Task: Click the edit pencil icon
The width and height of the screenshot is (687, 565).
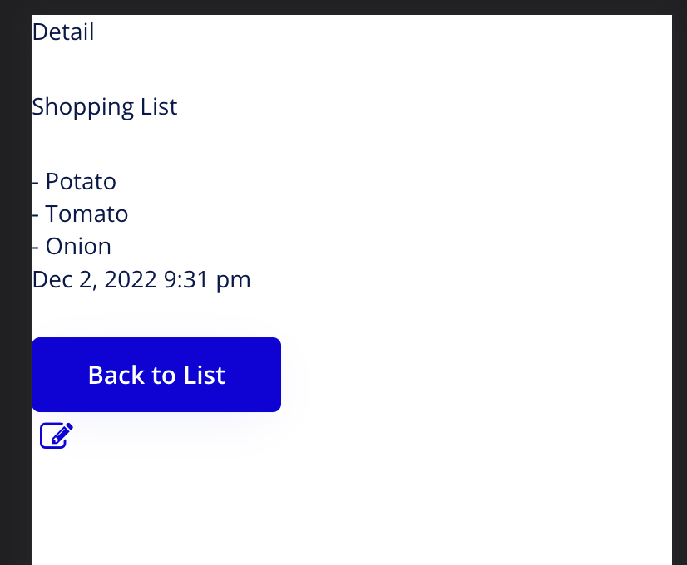Action: [x=57, y=435]
